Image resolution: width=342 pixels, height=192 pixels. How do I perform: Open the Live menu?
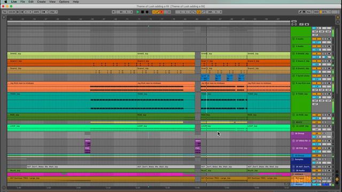(14, 2)
